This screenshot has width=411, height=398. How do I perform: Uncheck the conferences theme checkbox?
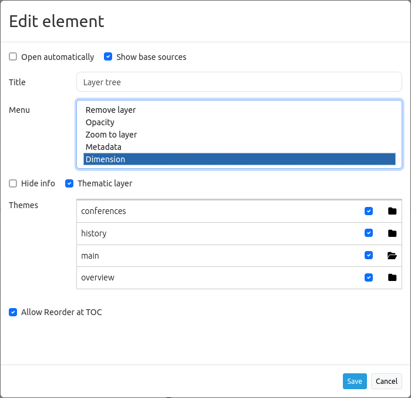click(369, 211)
